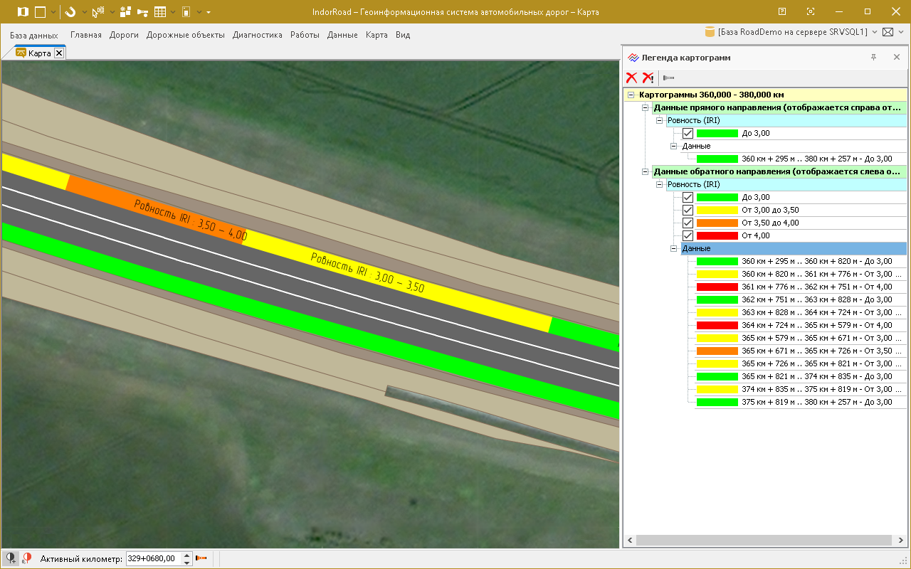Click the Активный километр input field
Image resolution: width=911 pixels, height=569 pixels.
[x=153, y=558]
